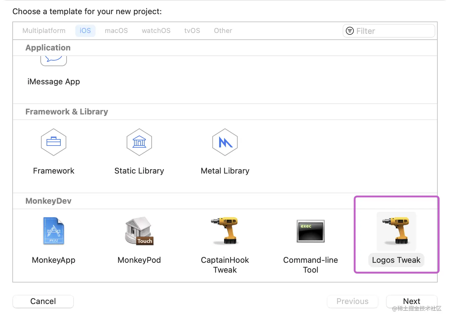
Task: Click the "Application" section header
Action: 48,48
